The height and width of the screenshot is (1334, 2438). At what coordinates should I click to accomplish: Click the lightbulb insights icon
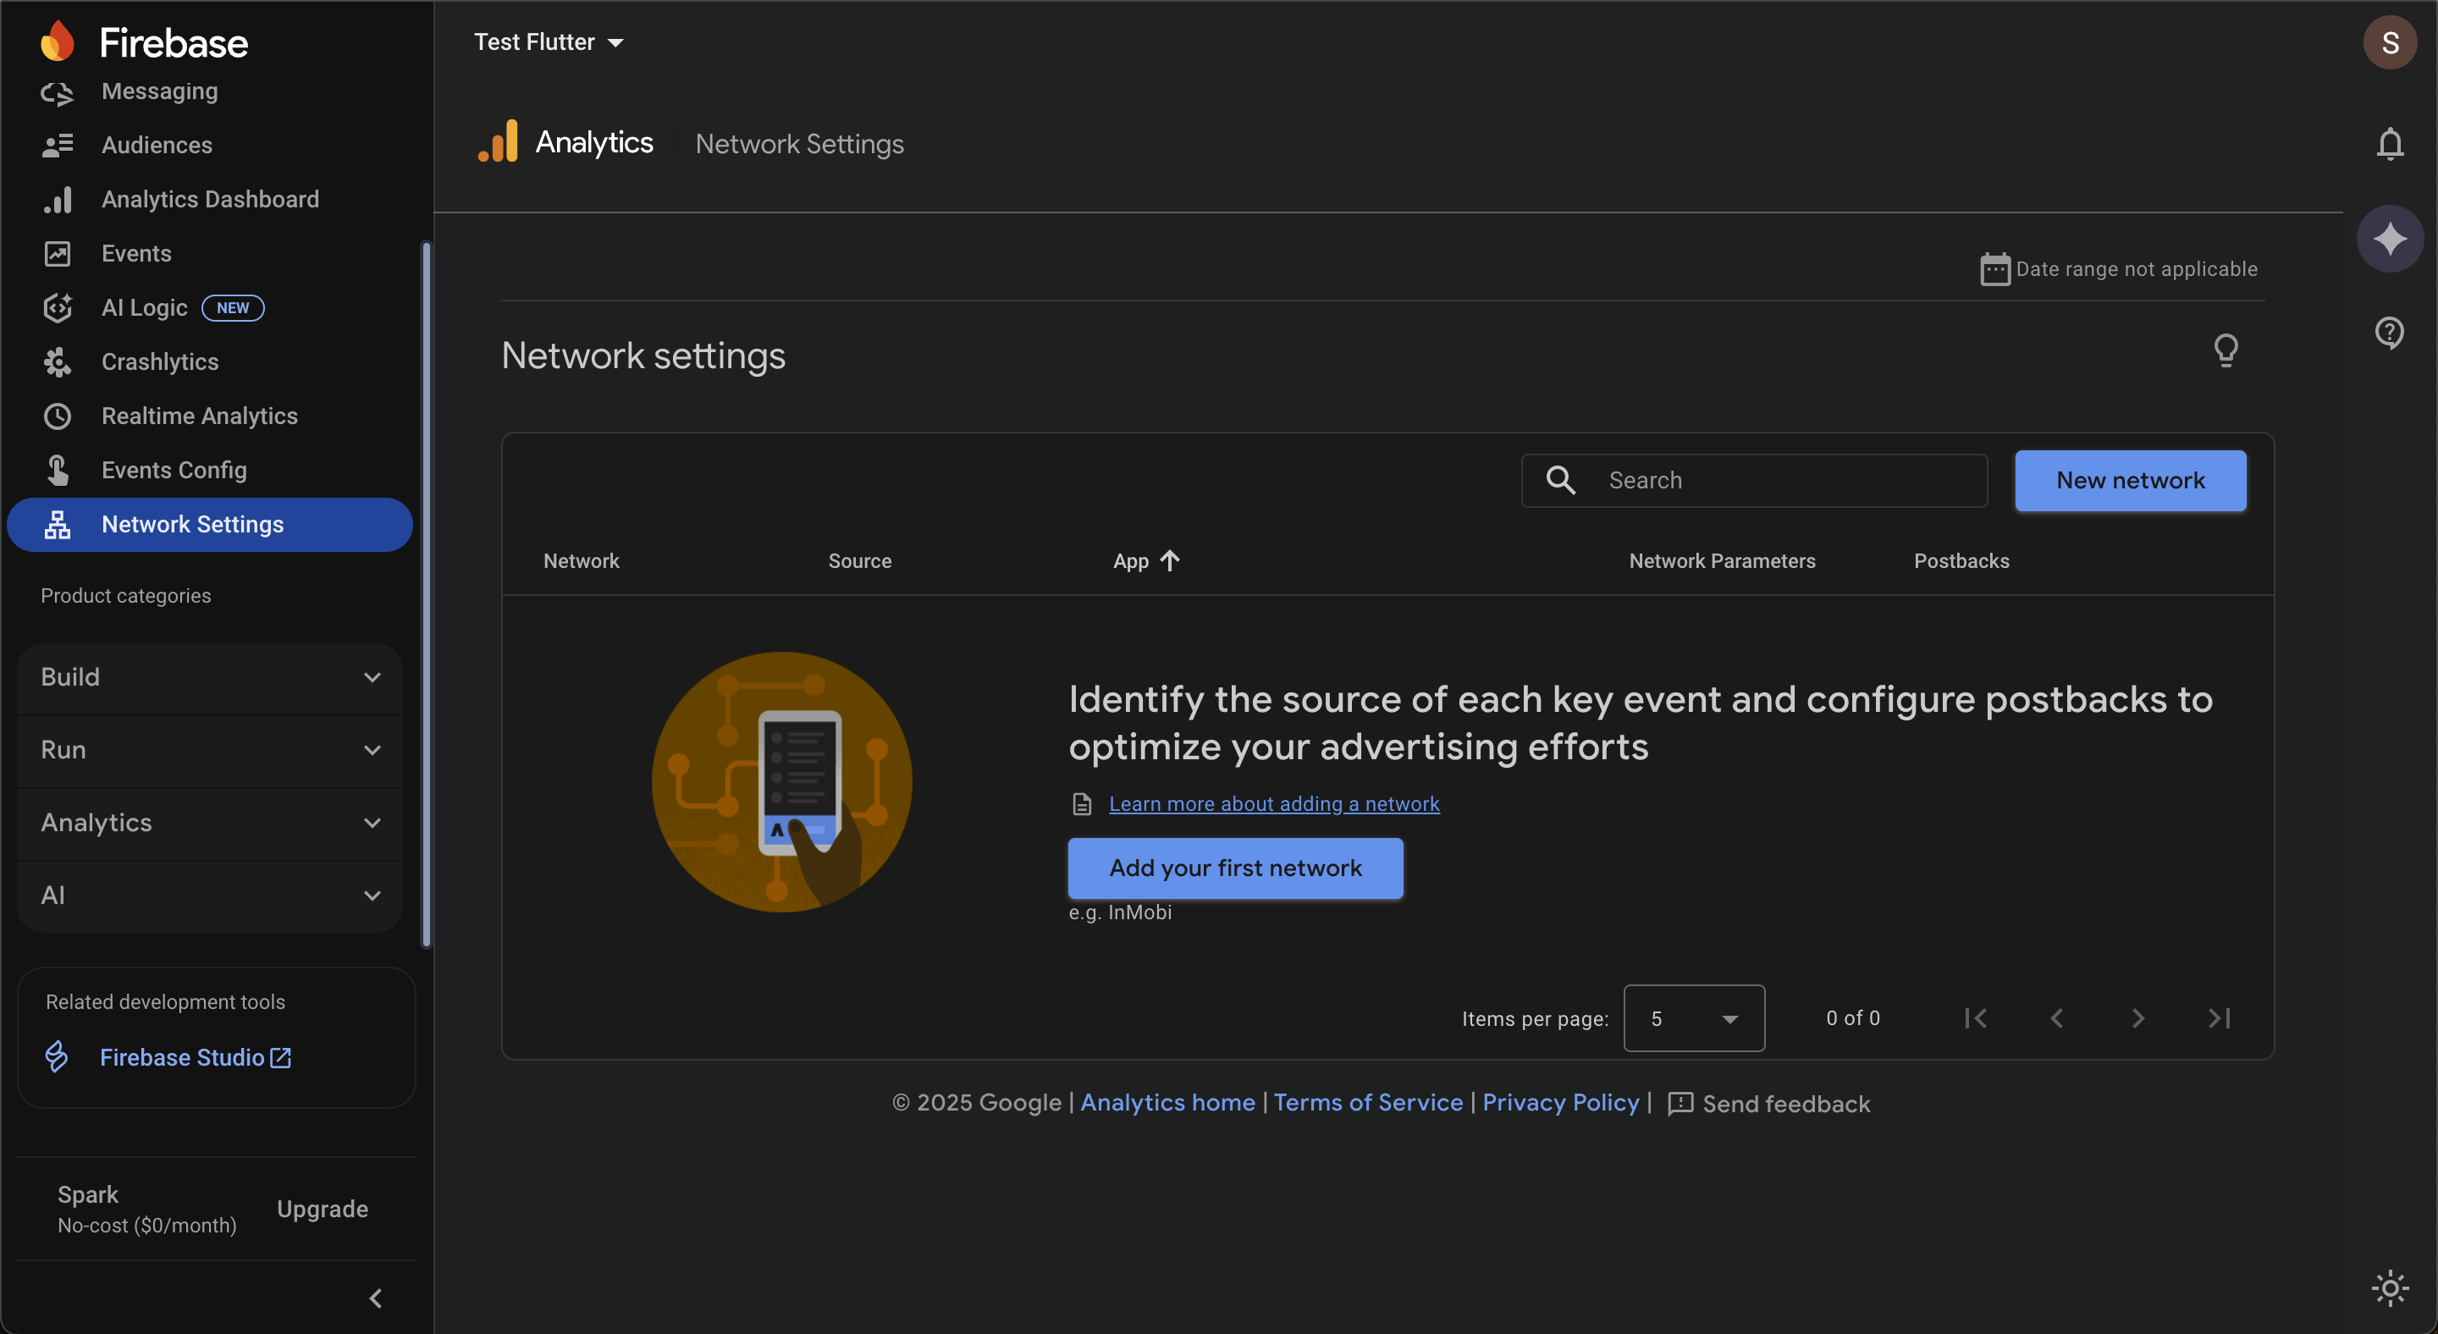click(x=2225, y=350)
